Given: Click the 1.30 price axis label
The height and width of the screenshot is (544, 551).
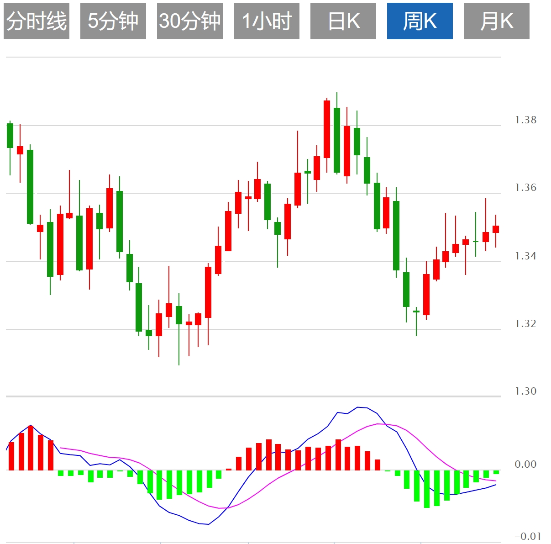Looking at the screenshot, I should tap(525, 391).
